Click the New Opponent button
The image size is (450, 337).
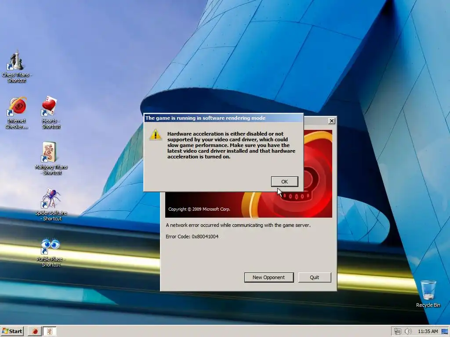tap(269, 277)
